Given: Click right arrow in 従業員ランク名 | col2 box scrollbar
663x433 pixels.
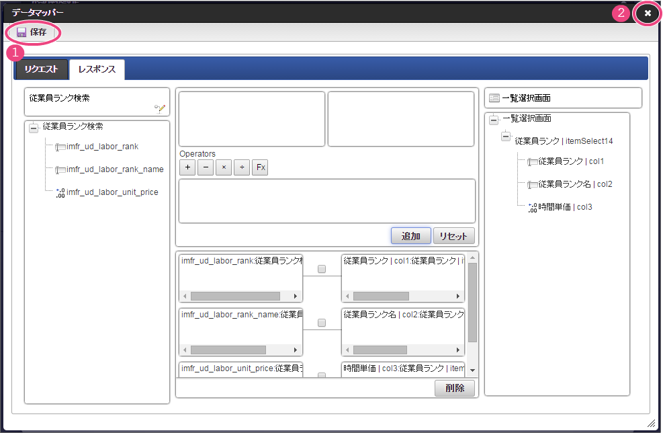Looking at the screenshot, I should [x=457, y=350].
